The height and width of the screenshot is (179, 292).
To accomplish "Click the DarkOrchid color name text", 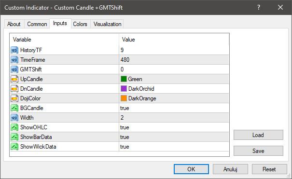I will (x=141, y=89).
